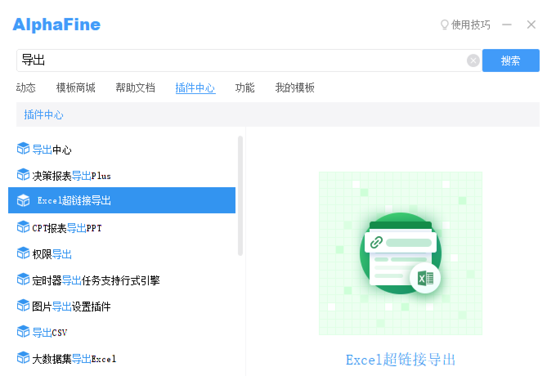The width and height of the screenshot is (556, 376).
Task: Select the 导出CSV result
Action: [122, 332]
